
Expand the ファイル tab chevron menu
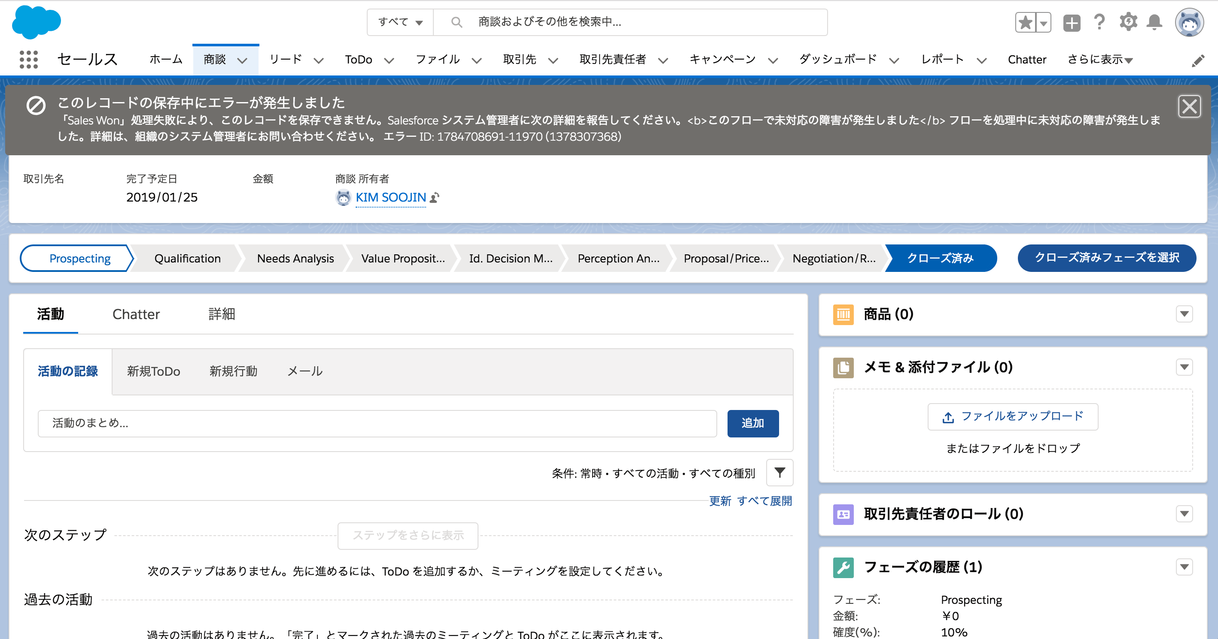tap(477, 60)
